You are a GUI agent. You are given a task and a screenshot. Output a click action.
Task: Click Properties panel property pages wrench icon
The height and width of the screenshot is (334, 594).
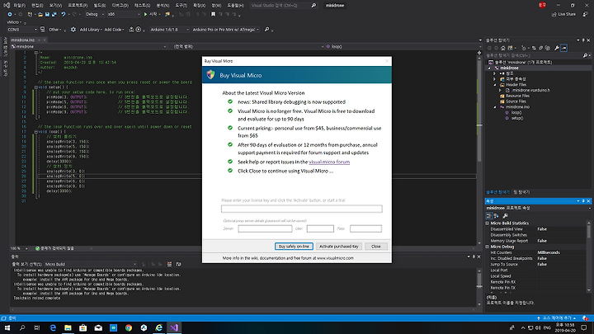click(505, 216)
